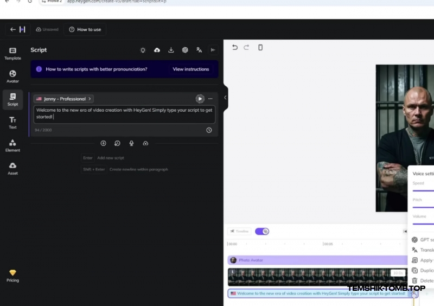
Task: Redo the last action
Action: click(x=246, y=47)
